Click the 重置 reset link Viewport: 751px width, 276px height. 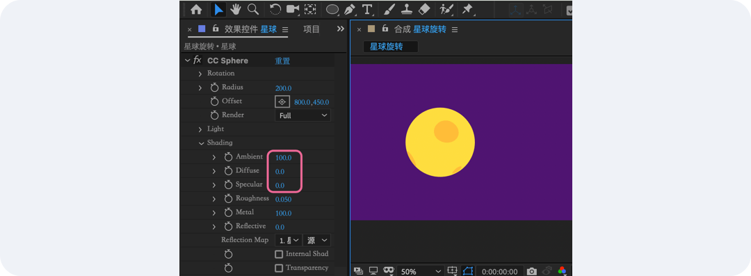click(x=282, y=61)
